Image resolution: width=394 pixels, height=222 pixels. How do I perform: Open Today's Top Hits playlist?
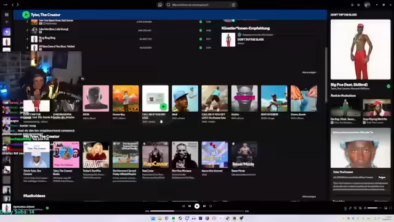[x=96, y=160]
